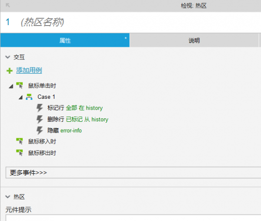Collapse the 交互 section chevron
Viewport: 261px width, 221px height.
point(8,57)
